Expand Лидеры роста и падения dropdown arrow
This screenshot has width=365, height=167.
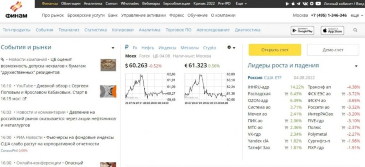coord(356,66)
